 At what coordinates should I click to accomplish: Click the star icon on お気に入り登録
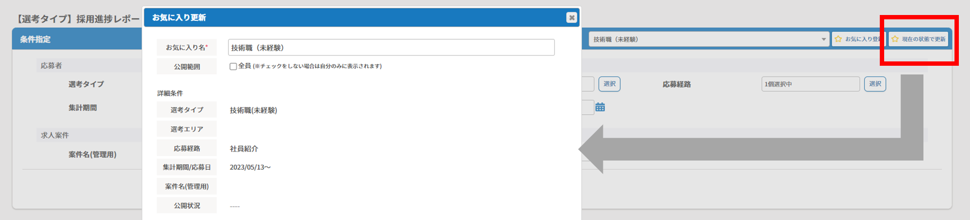point(838,39)
